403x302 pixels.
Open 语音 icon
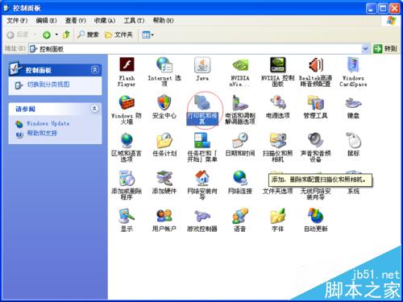pos(240,216)
